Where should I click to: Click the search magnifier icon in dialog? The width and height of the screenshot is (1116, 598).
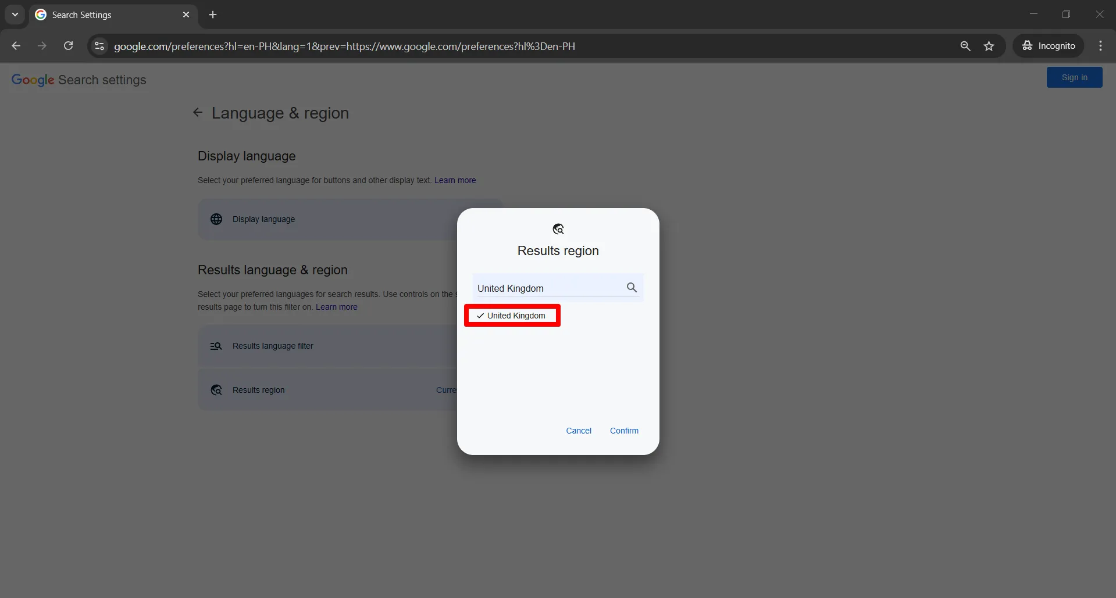click(632, 287)
